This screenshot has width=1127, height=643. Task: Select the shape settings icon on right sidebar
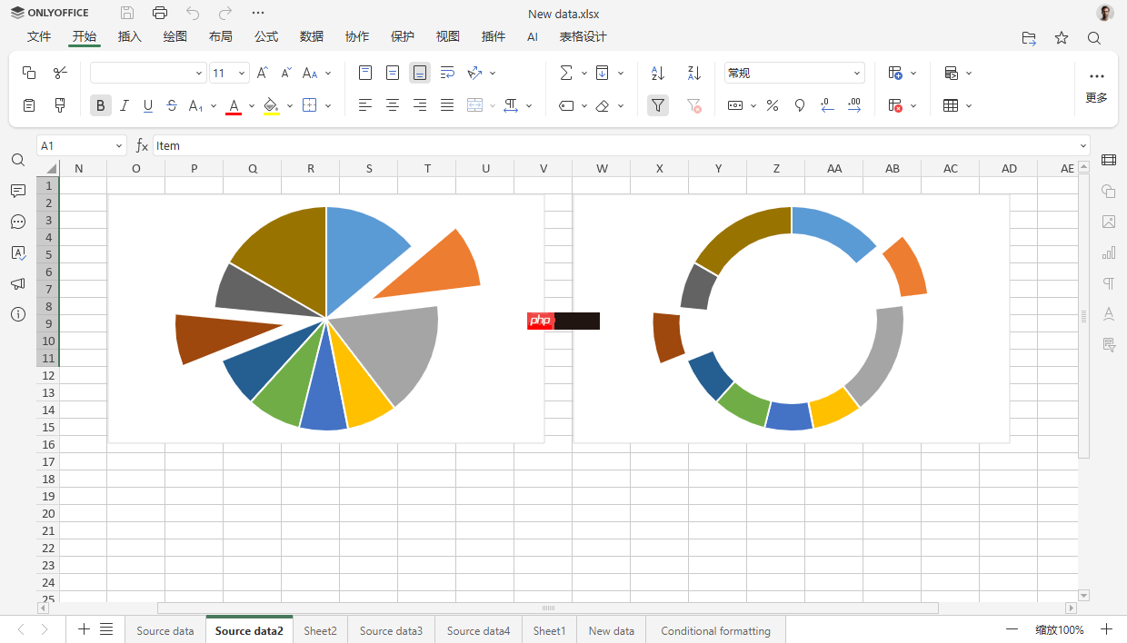coord(1108,191)
